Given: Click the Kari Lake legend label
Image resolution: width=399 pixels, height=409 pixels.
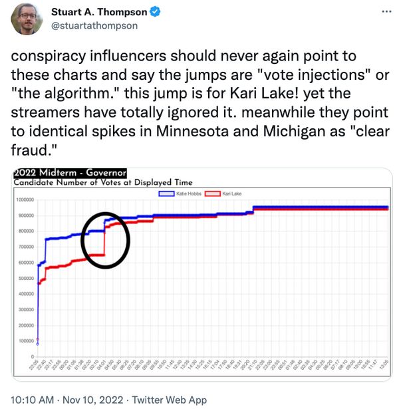Looking at the screenshot, I should (232, 194).
